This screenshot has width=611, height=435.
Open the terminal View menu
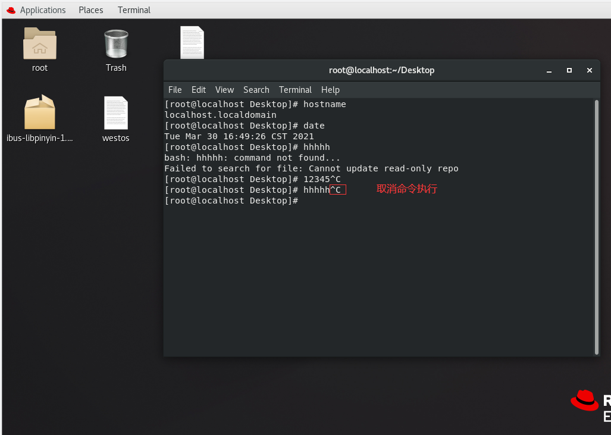pyautogui.click(x=224, y=90)
